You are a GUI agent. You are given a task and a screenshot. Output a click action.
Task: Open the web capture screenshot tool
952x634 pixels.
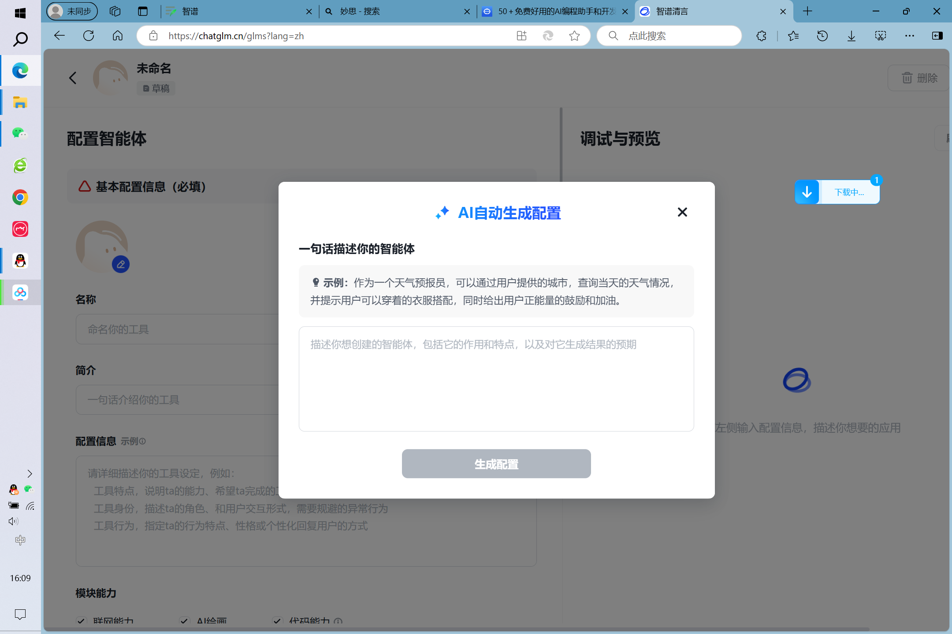pyautogui.click(x=881, y=36)
